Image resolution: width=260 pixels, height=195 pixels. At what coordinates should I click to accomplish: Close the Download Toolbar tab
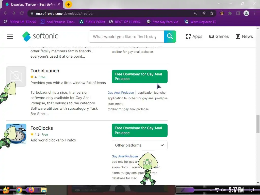point(59,5)
